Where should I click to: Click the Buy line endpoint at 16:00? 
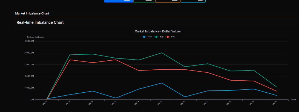tap(277, 87)
